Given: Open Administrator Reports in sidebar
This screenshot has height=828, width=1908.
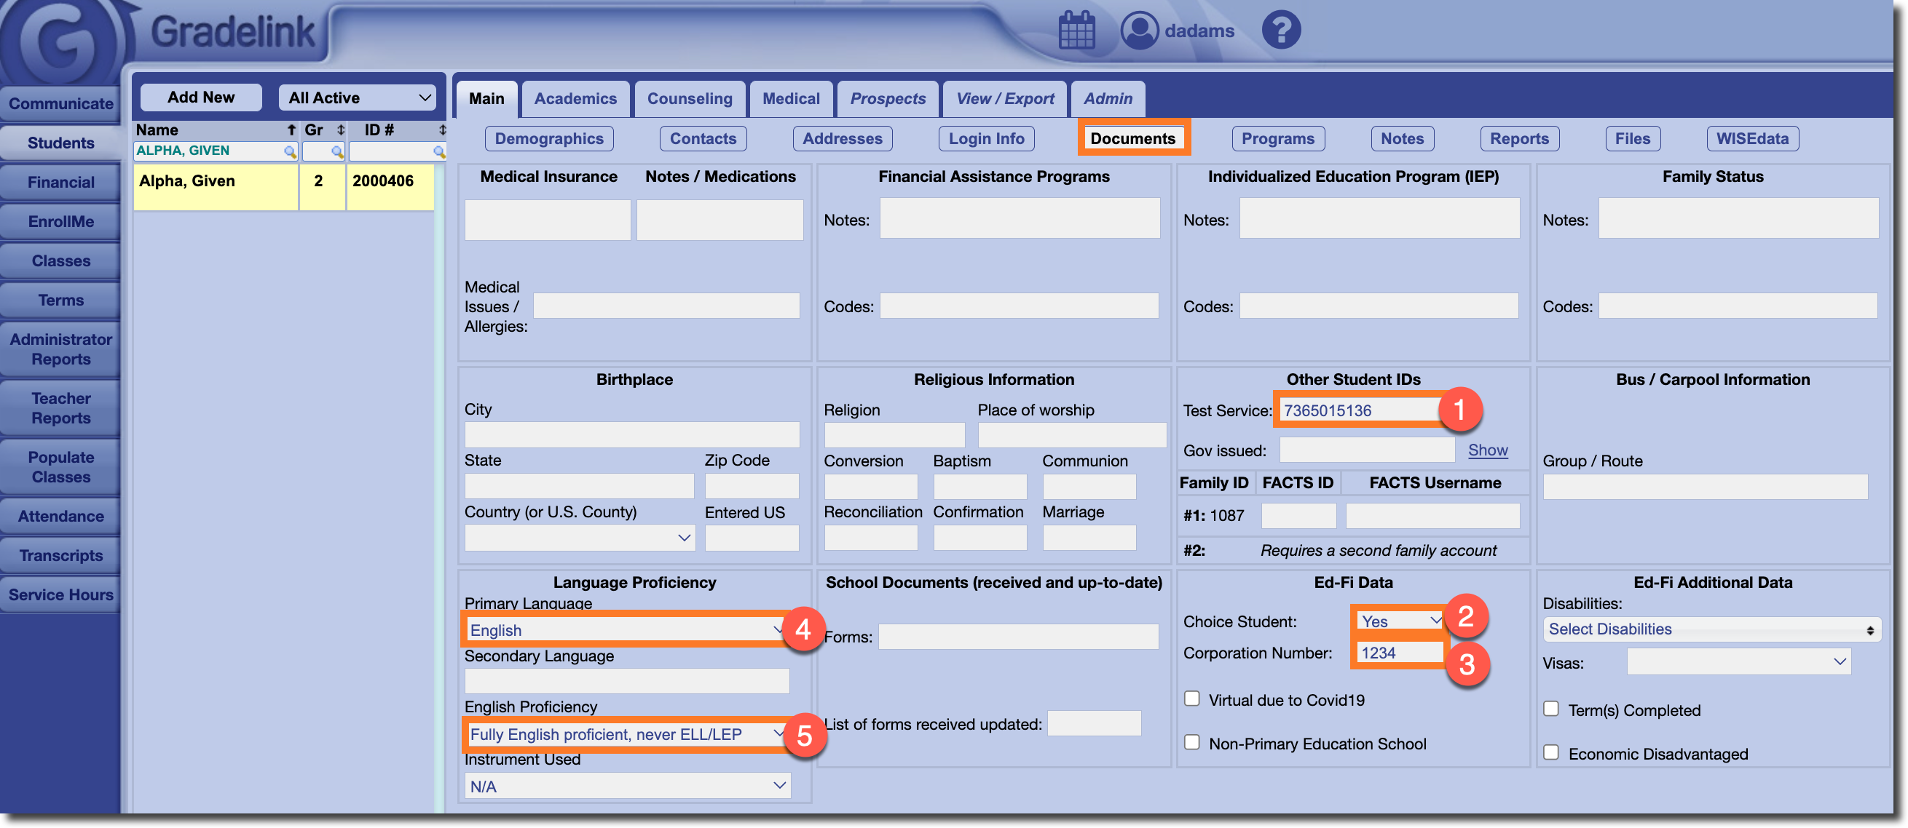Looking at the screenshot, I should tap(60, 349).
